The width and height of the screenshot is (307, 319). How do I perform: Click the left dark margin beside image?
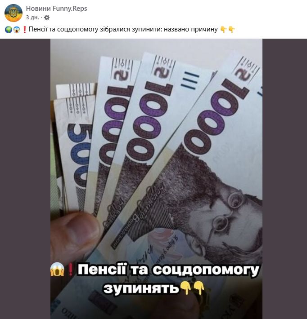25,179
